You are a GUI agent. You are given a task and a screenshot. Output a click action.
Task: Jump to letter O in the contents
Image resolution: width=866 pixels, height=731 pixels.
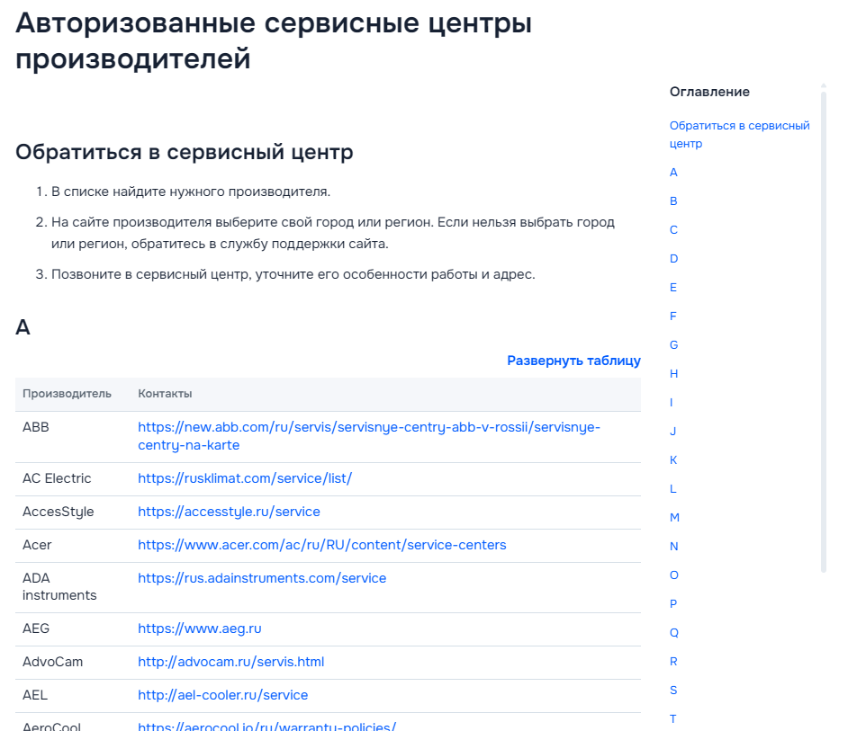point(673,575)
